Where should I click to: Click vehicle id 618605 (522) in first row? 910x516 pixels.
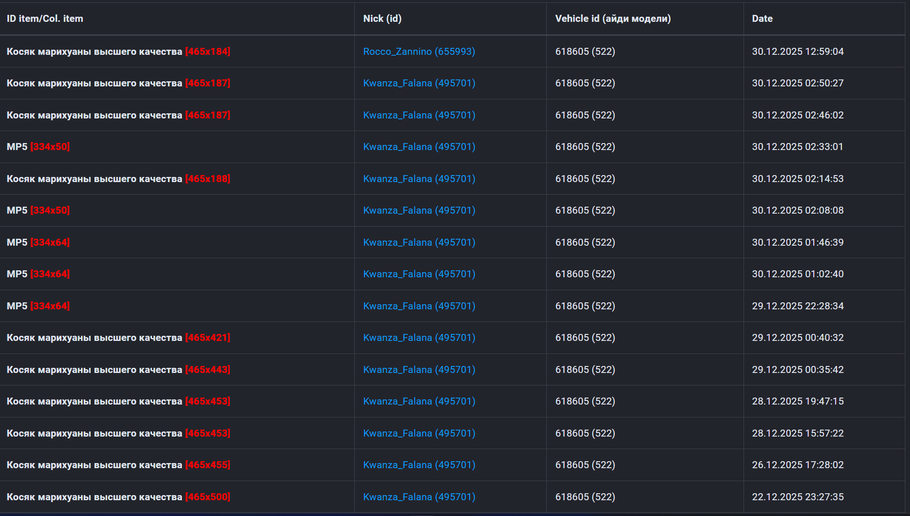point(585,52)
